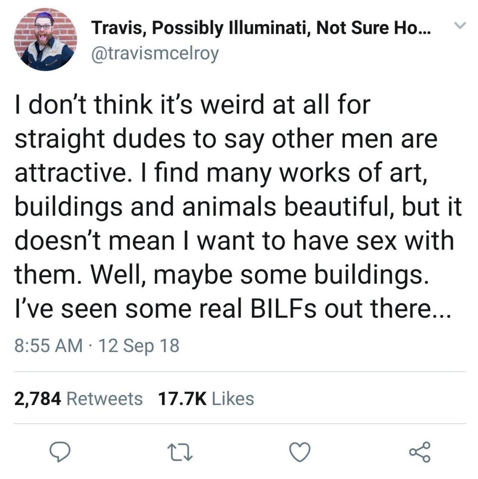This screenshot has height=479, width=478.
Task: Click the reply speech bubble icon
Action: pos(63,452)
